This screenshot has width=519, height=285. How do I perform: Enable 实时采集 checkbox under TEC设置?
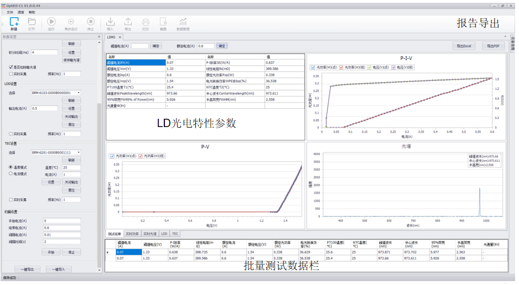point(11,199)
